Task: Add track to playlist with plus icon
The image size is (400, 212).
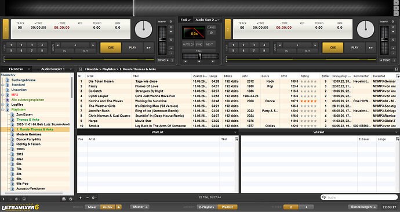Action: (x=81, y=198)
